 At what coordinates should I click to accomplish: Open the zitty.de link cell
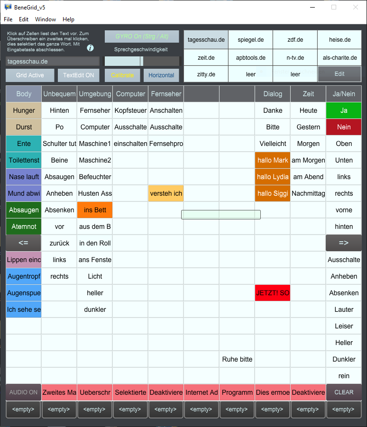[206, 74]
